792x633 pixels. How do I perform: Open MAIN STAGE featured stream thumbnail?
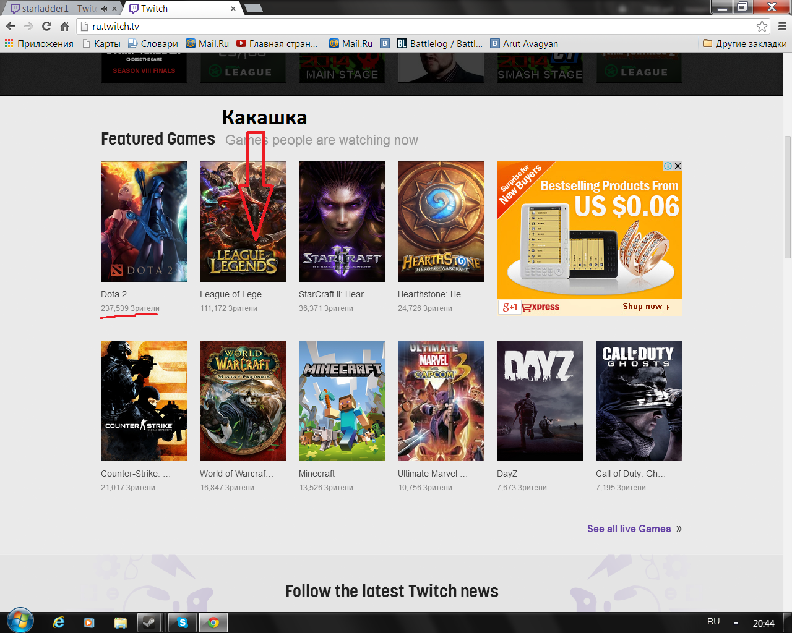342,67
